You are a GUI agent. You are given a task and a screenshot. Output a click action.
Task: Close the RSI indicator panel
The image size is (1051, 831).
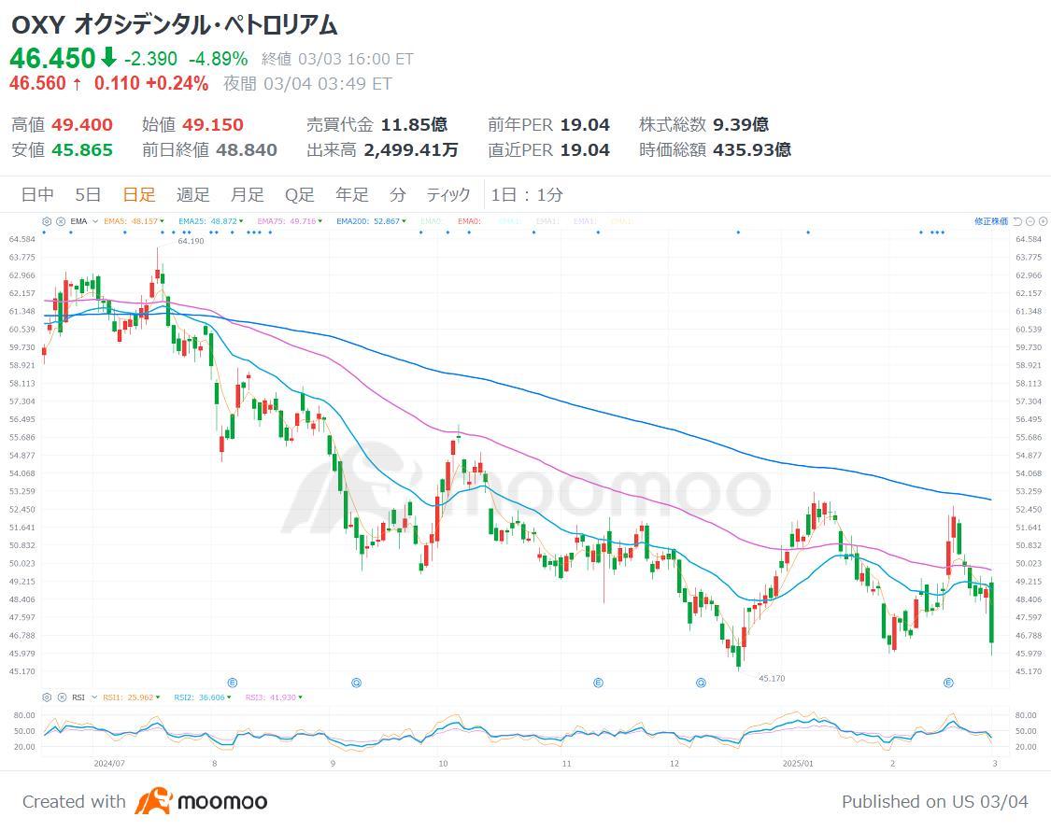60,697
